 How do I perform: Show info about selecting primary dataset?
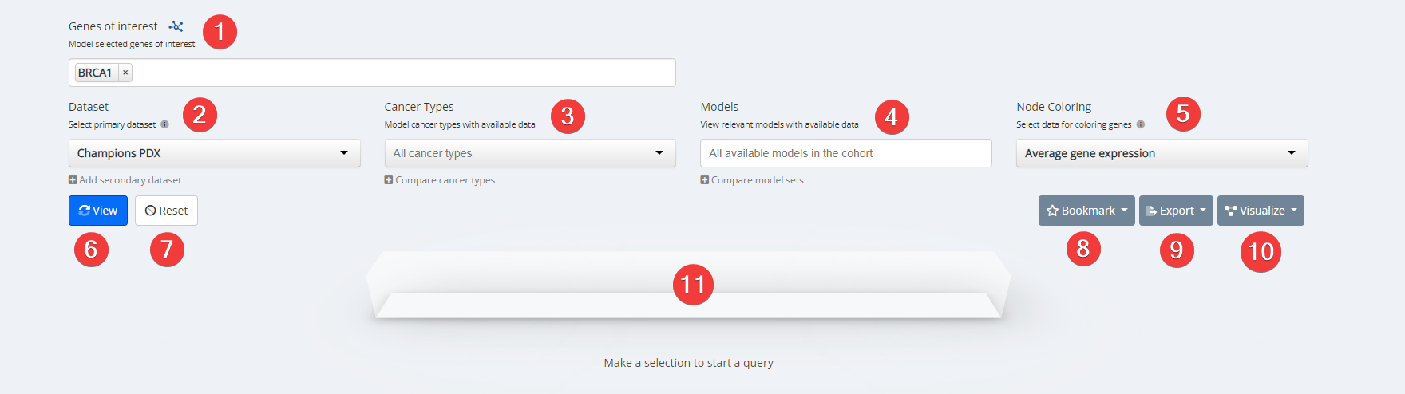point(165,124)
